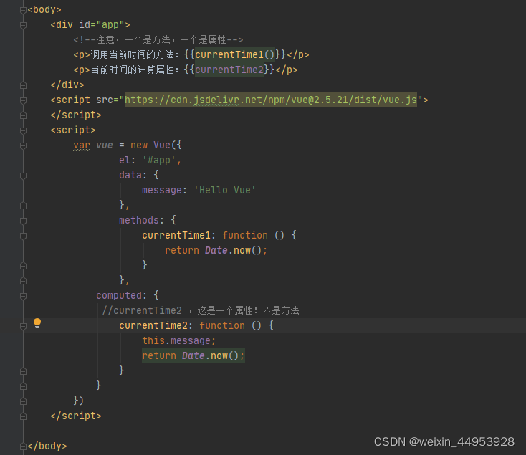
Task: Click the new Vue constructor call
Action: 156,145
